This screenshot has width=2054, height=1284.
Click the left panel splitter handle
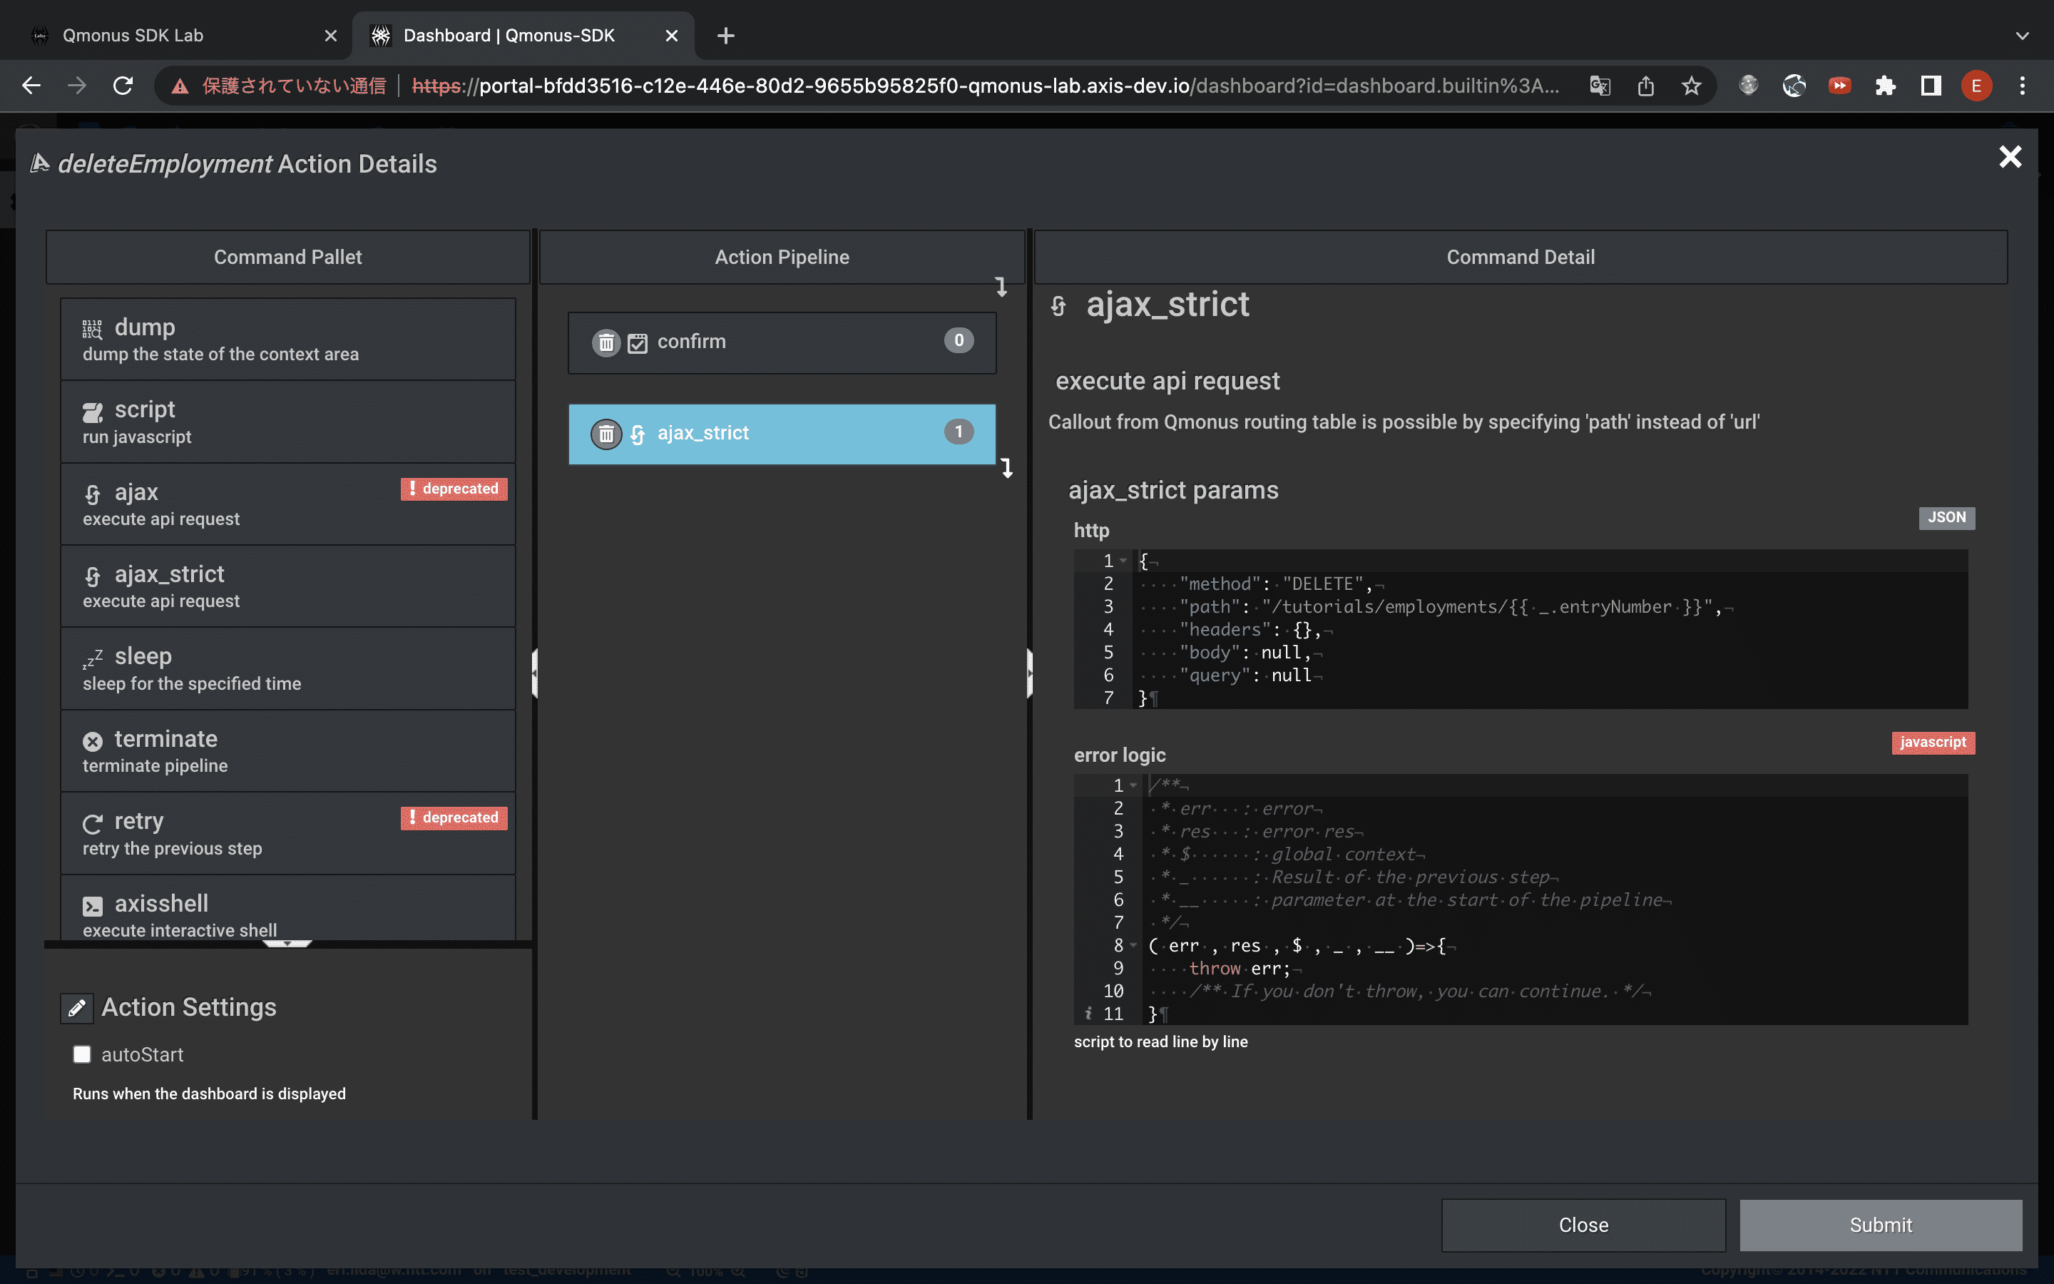535,673
